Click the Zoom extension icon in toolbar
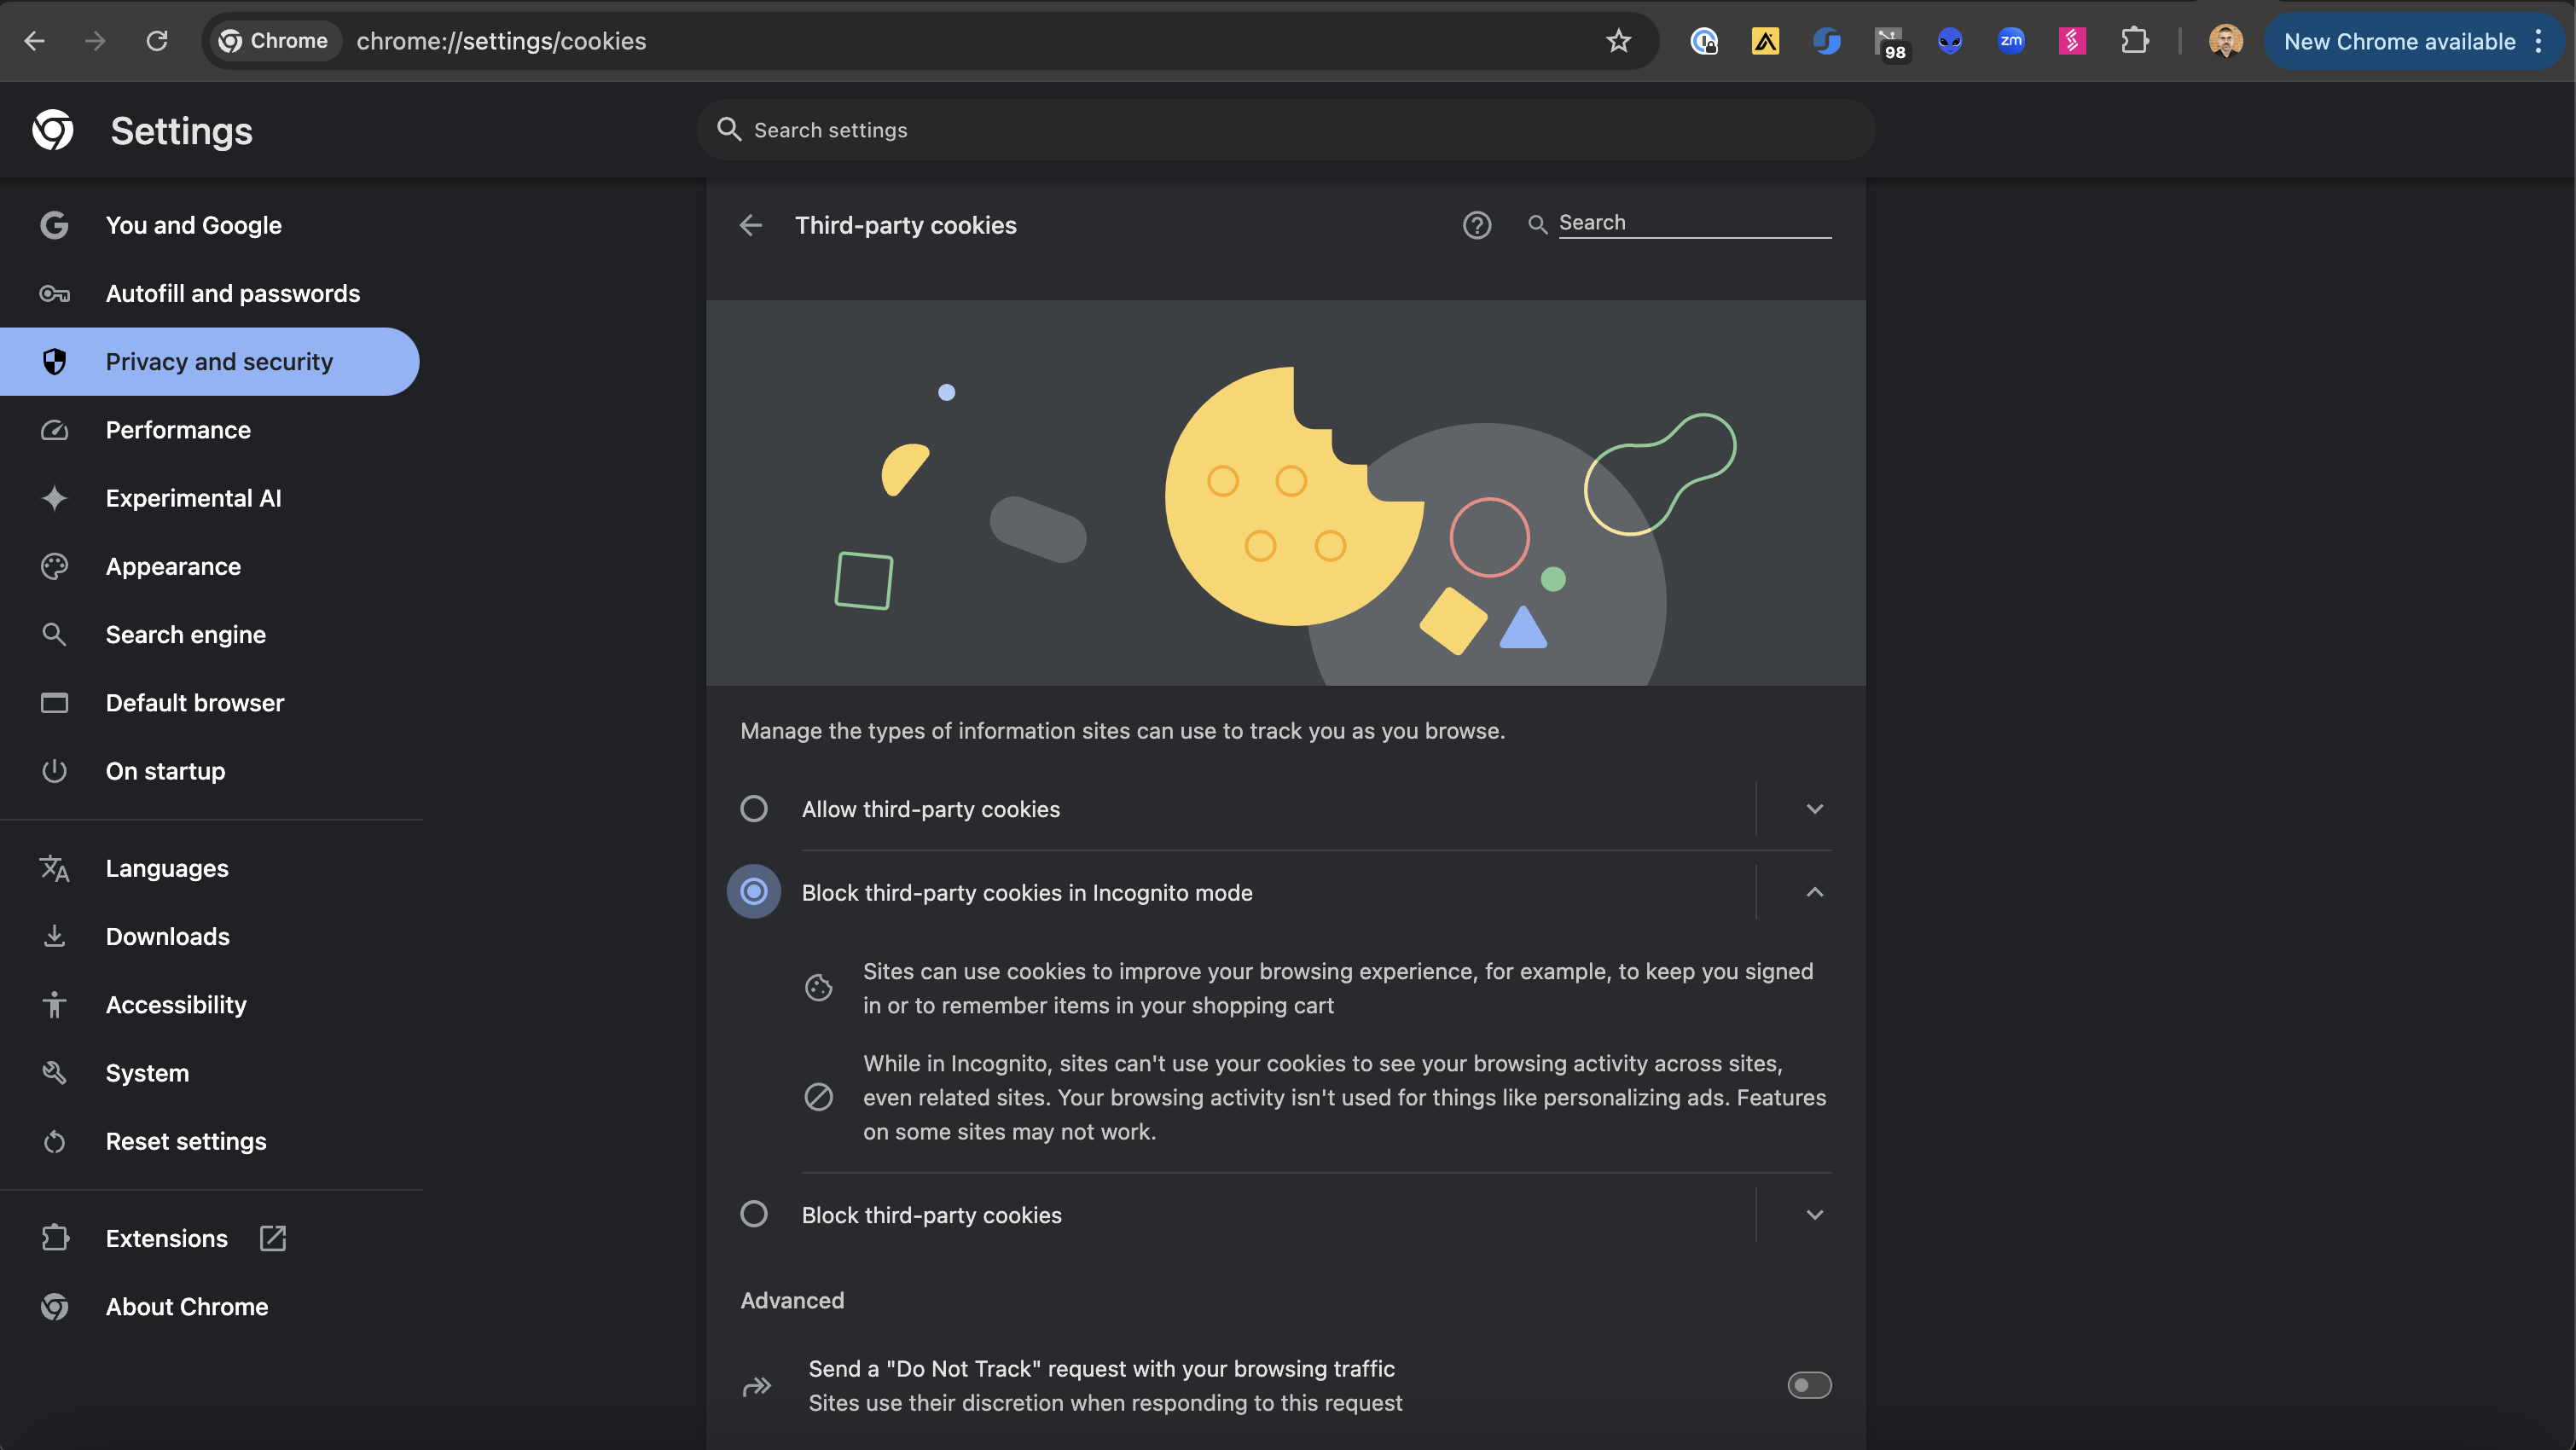2576x1450 pixels. (x=2010, y=41)
